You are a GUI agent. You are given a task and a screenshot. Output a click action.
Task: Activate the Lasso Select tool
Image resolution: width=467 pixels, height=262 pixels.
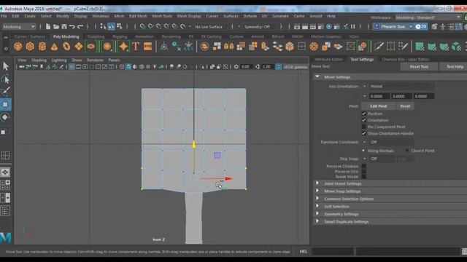pyautogui.click(x=6, y=79)
